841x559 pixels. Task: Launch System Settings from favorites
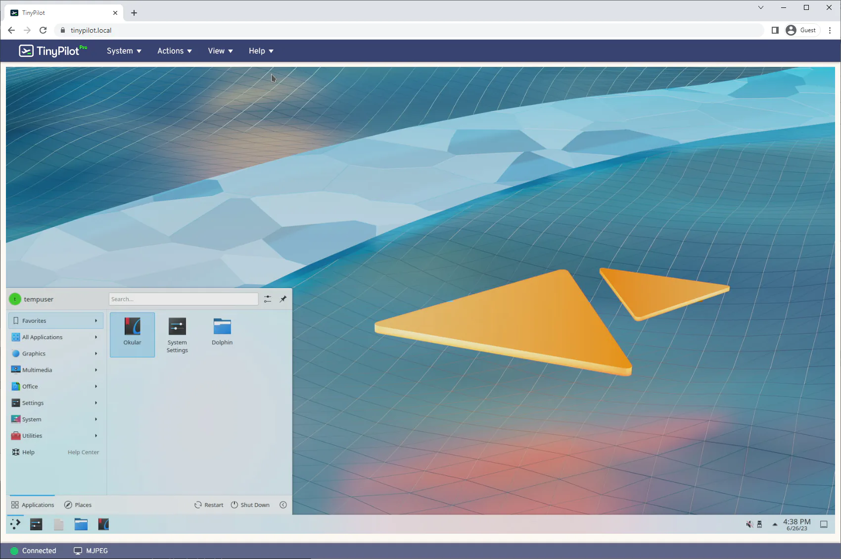[x=177, y=335]
